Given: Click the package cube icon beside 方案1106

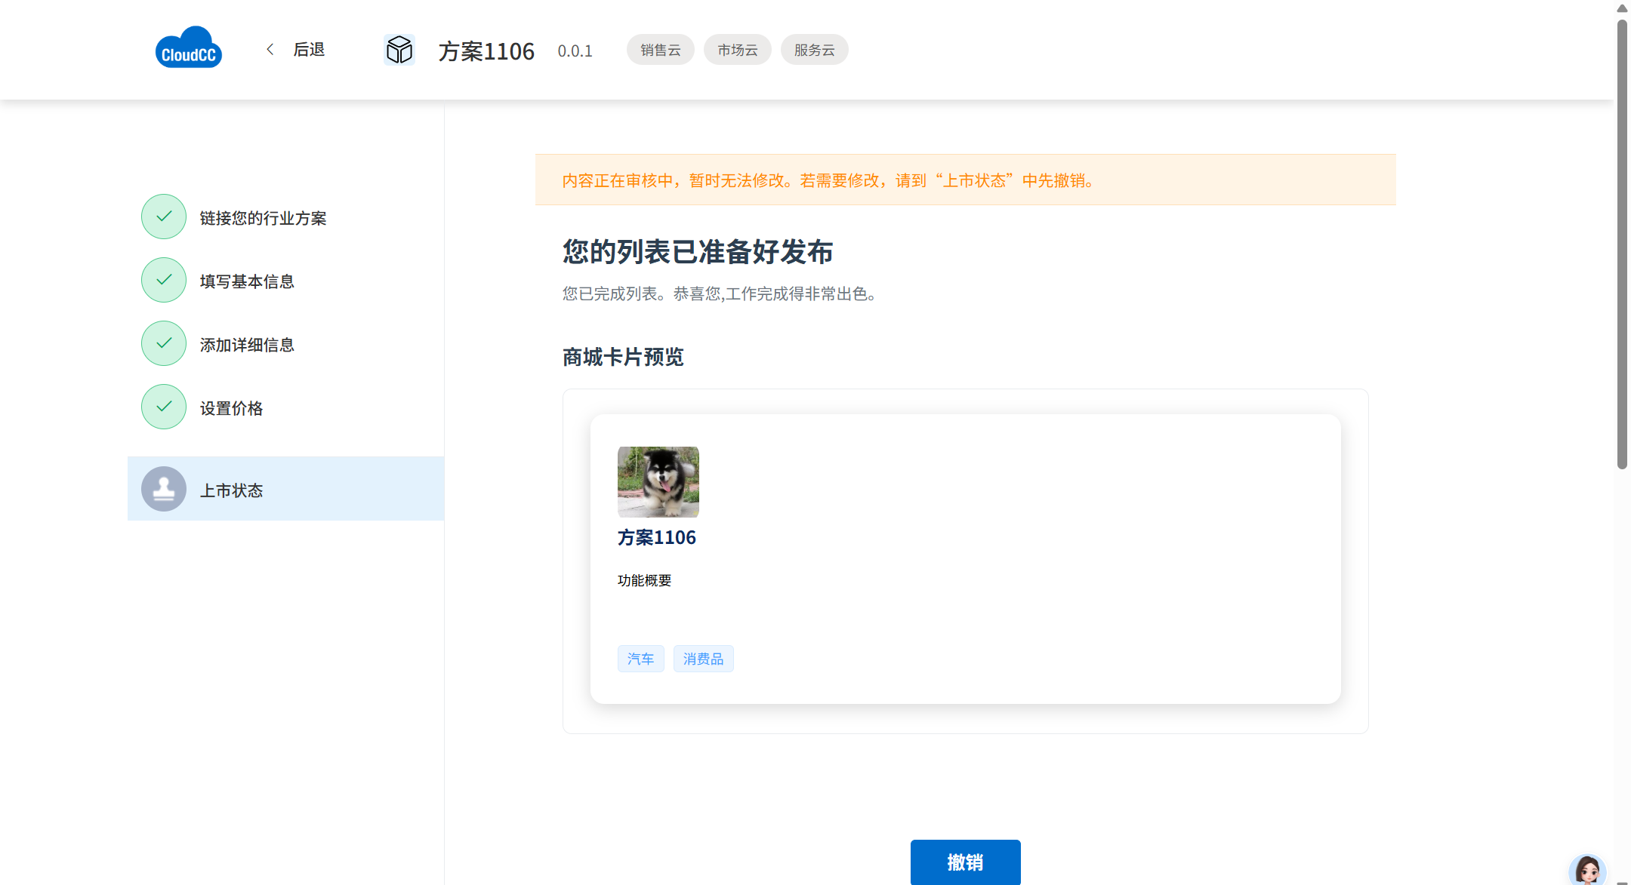Looking at the screenshot, I should click(x=399, y=51).
